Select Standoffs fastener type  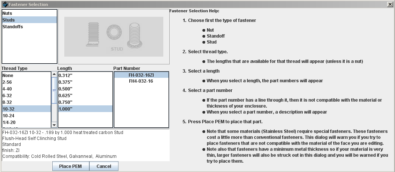13,27
